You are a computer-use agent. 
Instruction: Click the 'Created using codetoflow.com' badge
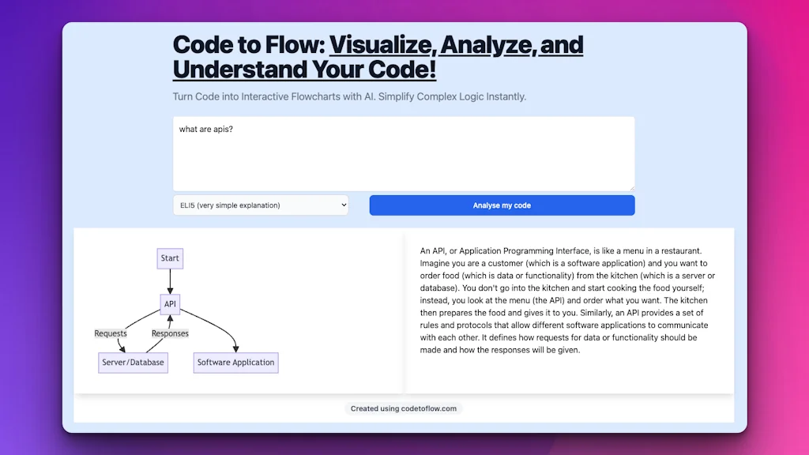pyautogui.click(x=402, y=408)
